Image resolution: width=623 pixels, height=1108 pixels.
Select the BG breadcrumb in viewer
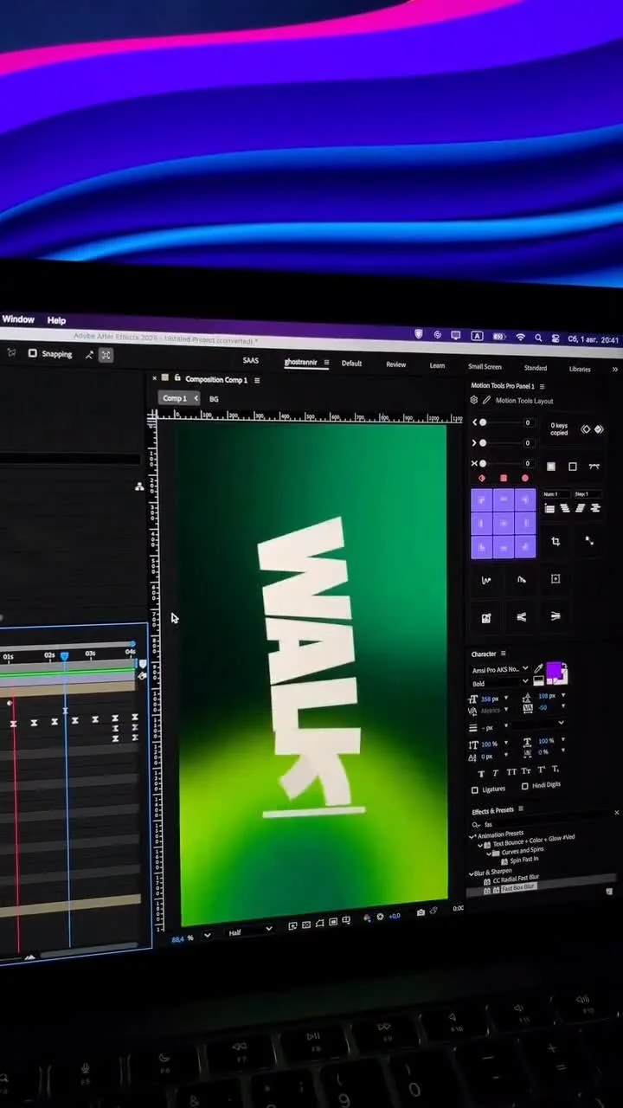tap(214, 399)
